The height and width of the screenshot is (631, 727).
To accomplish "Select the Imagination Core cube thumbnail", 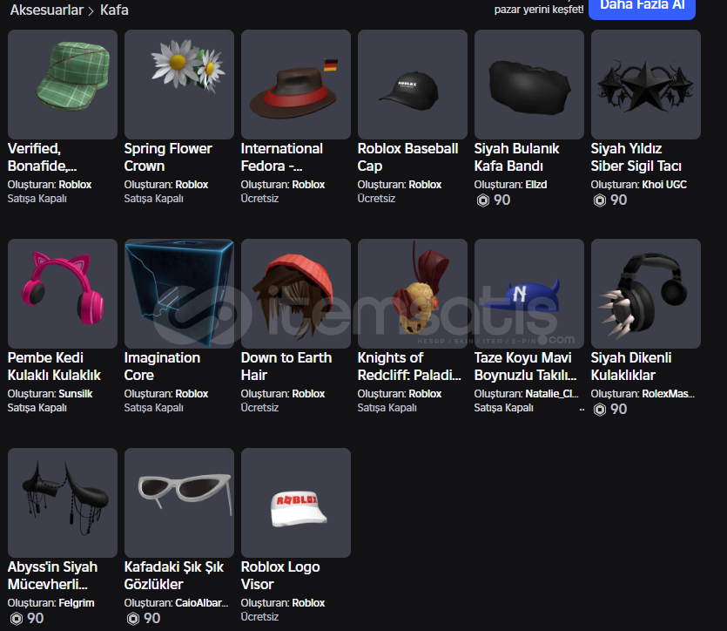I will point(179,294).
